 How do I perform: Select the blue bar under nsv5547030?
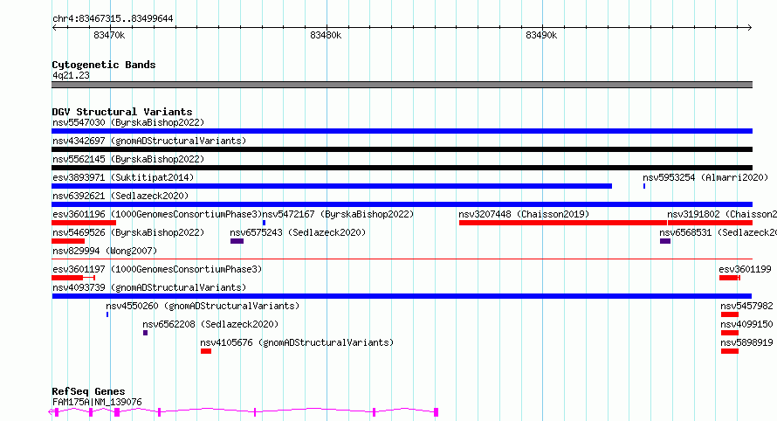tap(402, 131)
